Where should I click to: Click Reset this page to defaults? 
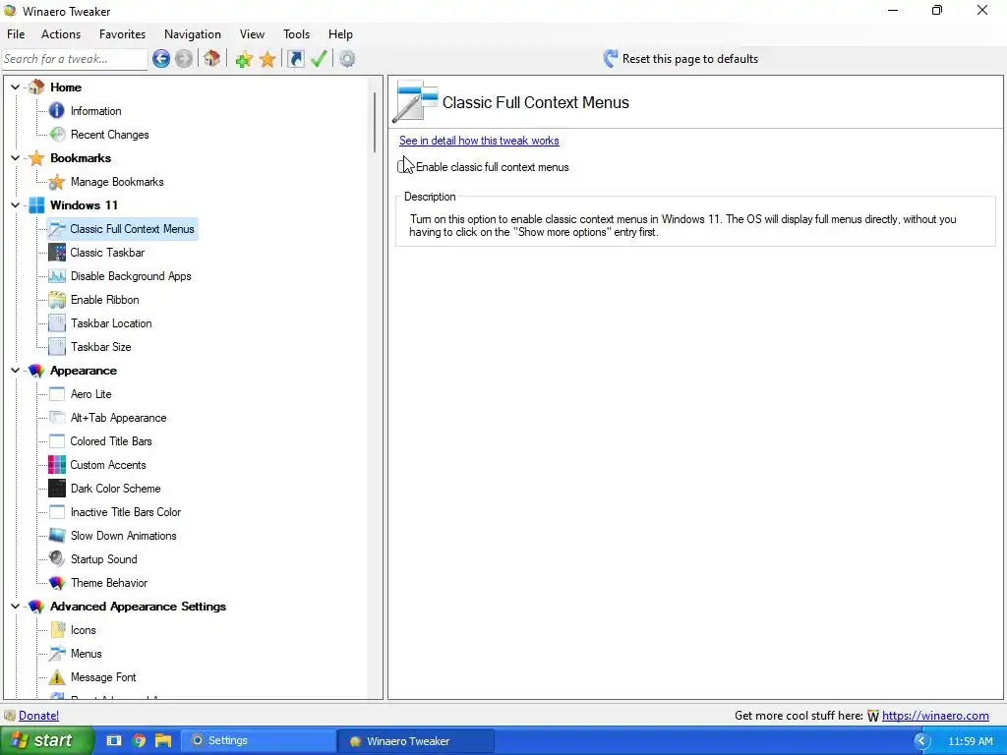click(x=681, y=59)
